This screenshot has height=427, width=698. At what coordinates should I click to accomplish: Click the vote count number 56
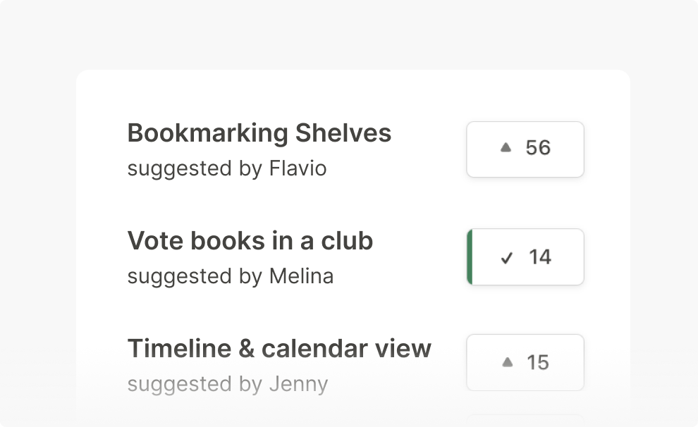point(538,148)
